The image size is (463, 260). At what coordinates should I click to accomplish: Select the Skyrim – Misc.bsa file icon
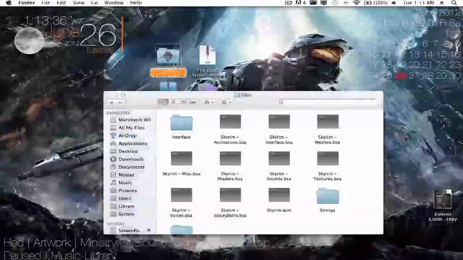click(181, 159)
